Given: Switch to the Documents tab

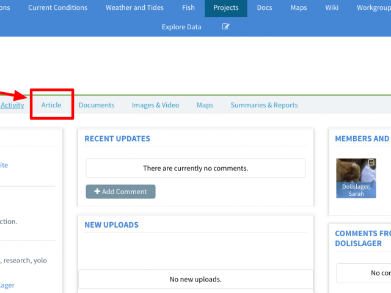Looking at the screenshot, I should click(x=97, y=105).
